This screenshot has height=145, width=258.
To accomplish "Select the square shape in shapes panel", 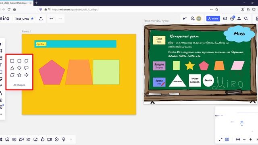I will tap(12, 61).
